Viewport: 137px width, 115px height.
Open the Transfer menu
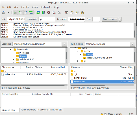point(25,7)
